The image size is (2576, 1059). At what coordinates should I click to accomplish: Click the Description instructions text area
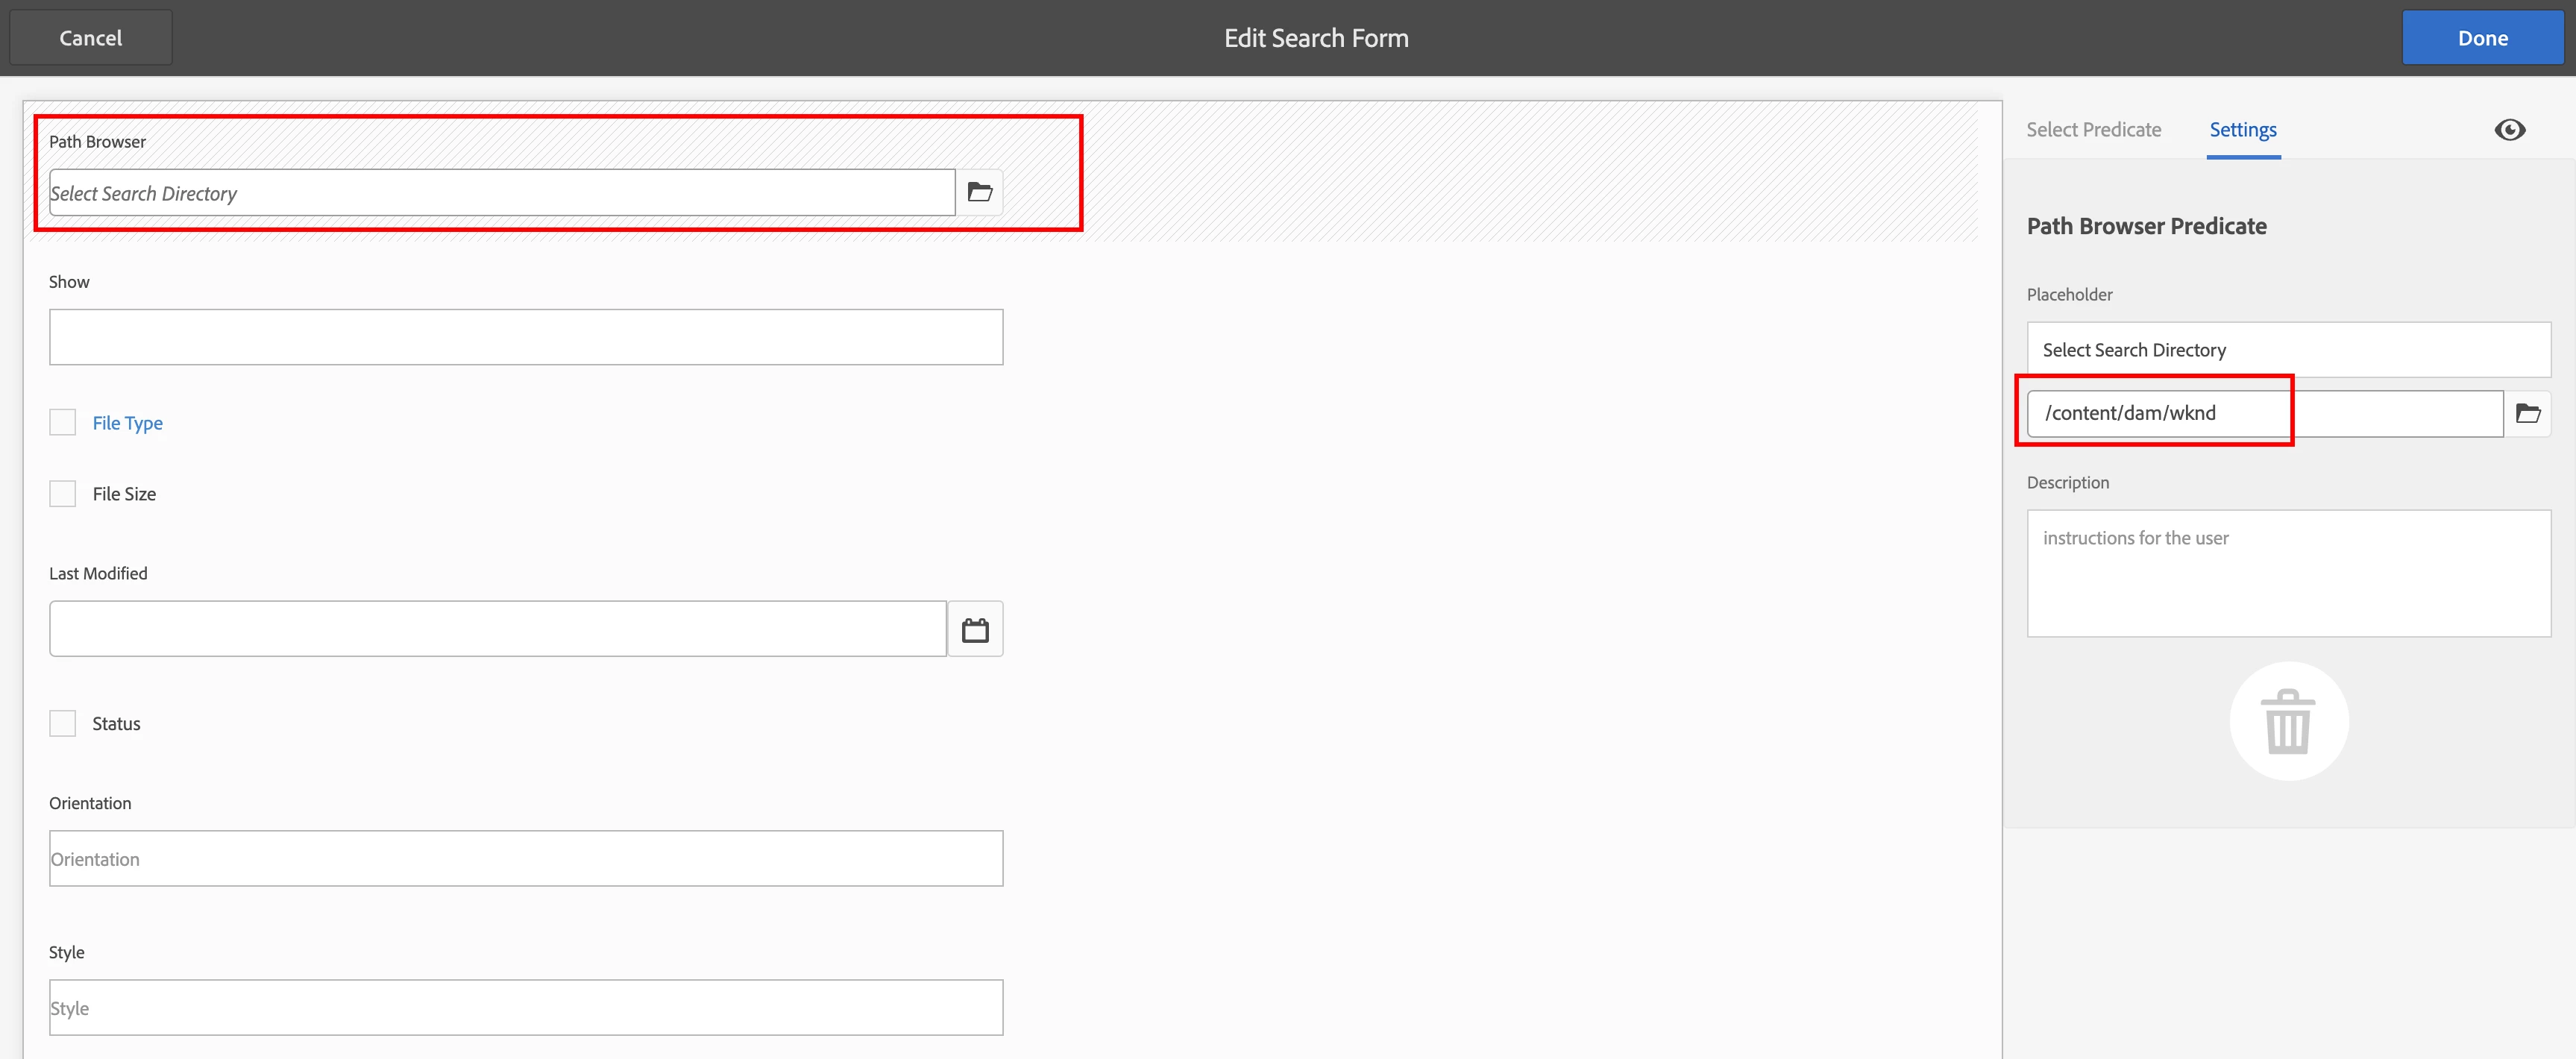pos(2288,573)
